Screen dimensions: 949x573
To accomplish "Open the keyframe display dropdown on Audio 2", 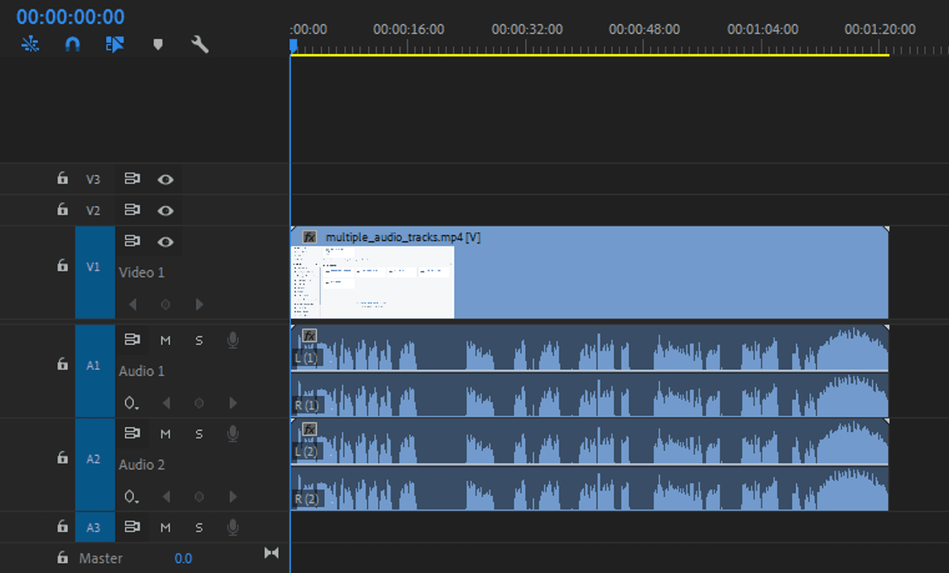I will (x=131, y=496).
